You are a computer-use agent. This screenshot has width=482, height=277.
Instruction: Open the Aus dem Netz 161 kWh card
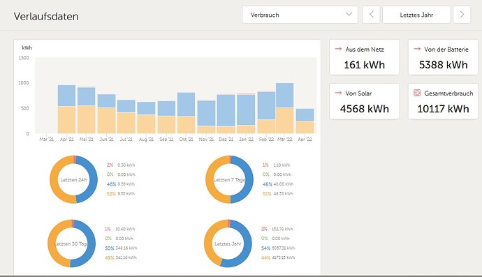(x=364, y=57)
